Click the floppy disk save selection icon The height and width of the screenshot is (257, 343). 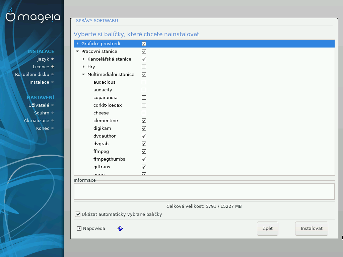coord(120,229)
